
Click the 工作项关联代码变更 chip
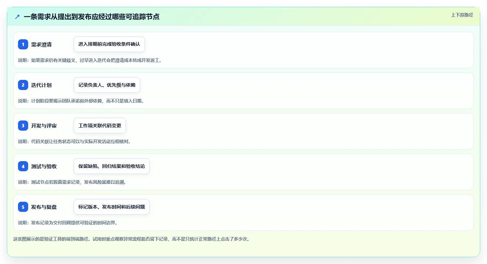click(x=100, y=126)
